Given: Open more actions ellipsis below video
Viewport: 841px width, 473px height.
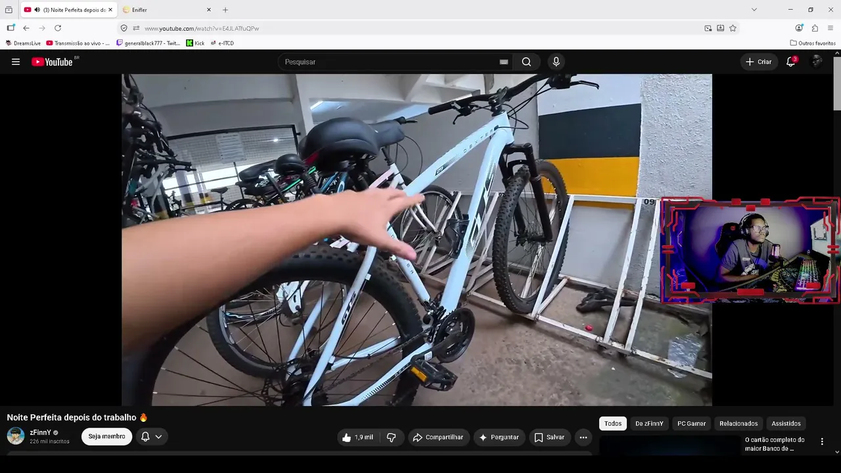Looking at the screenshot, I should pyautogui.click(x=583, y=438).
